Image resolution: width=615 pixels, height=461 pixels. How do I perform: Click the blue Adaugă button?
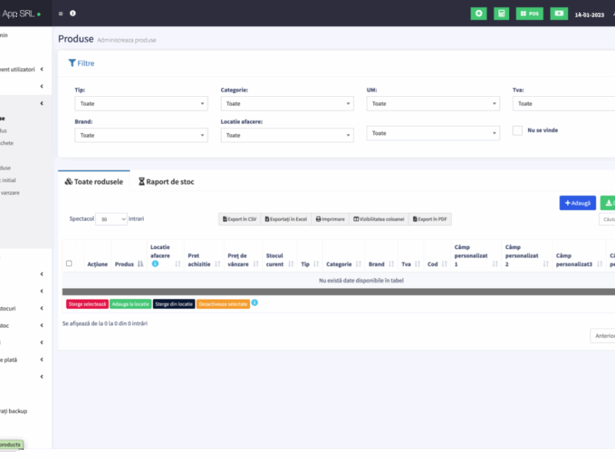(x=577, y=203)
